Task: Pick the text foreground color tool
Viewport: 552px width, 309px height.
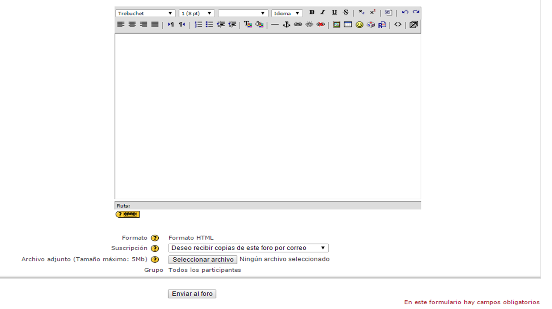Action: [x=248, y=25]
